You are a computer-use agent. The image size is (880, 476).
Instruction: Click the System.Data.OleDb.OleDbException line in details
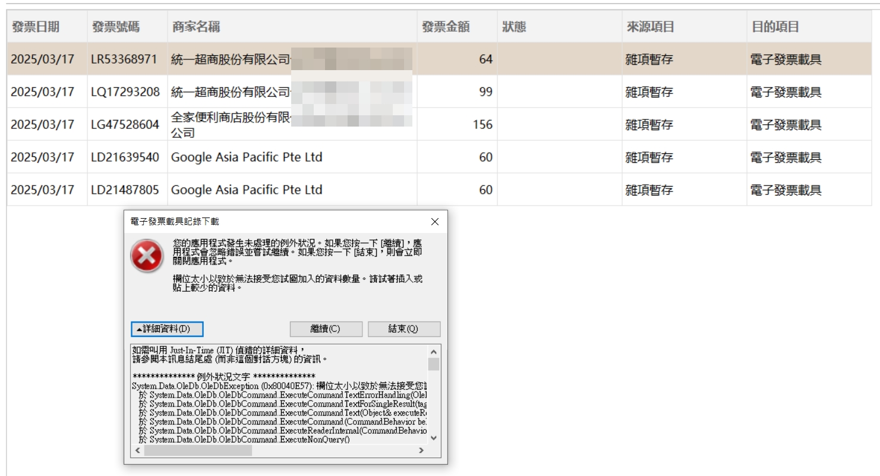click(279, 386)
